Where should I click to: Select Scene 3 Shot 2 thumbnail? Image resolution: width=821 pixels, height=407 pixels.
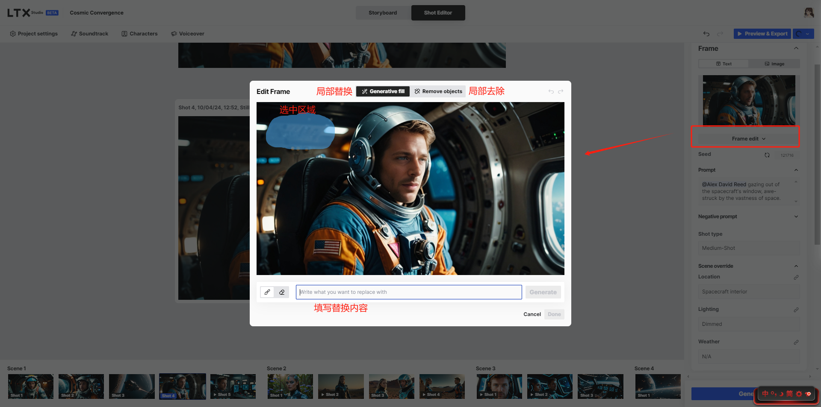pos(550,387)
